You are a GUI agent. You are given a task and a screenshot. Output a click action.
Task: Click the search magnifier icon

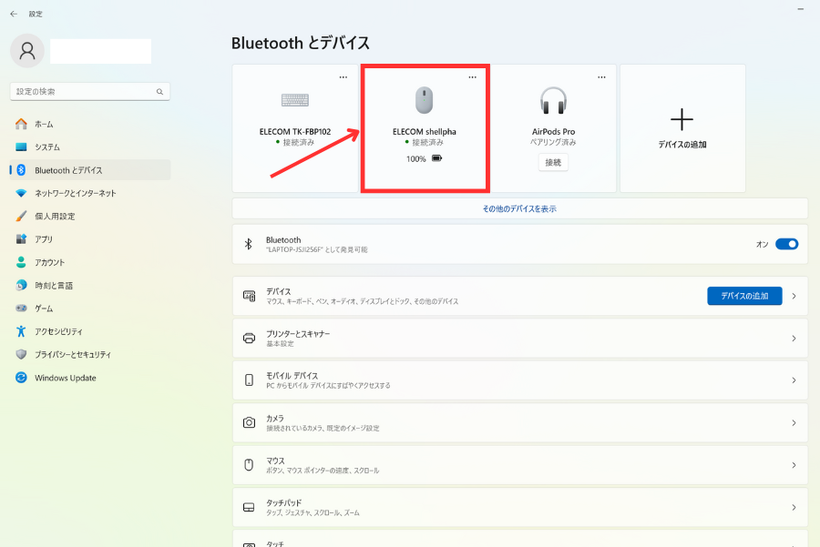pos(159,92)
